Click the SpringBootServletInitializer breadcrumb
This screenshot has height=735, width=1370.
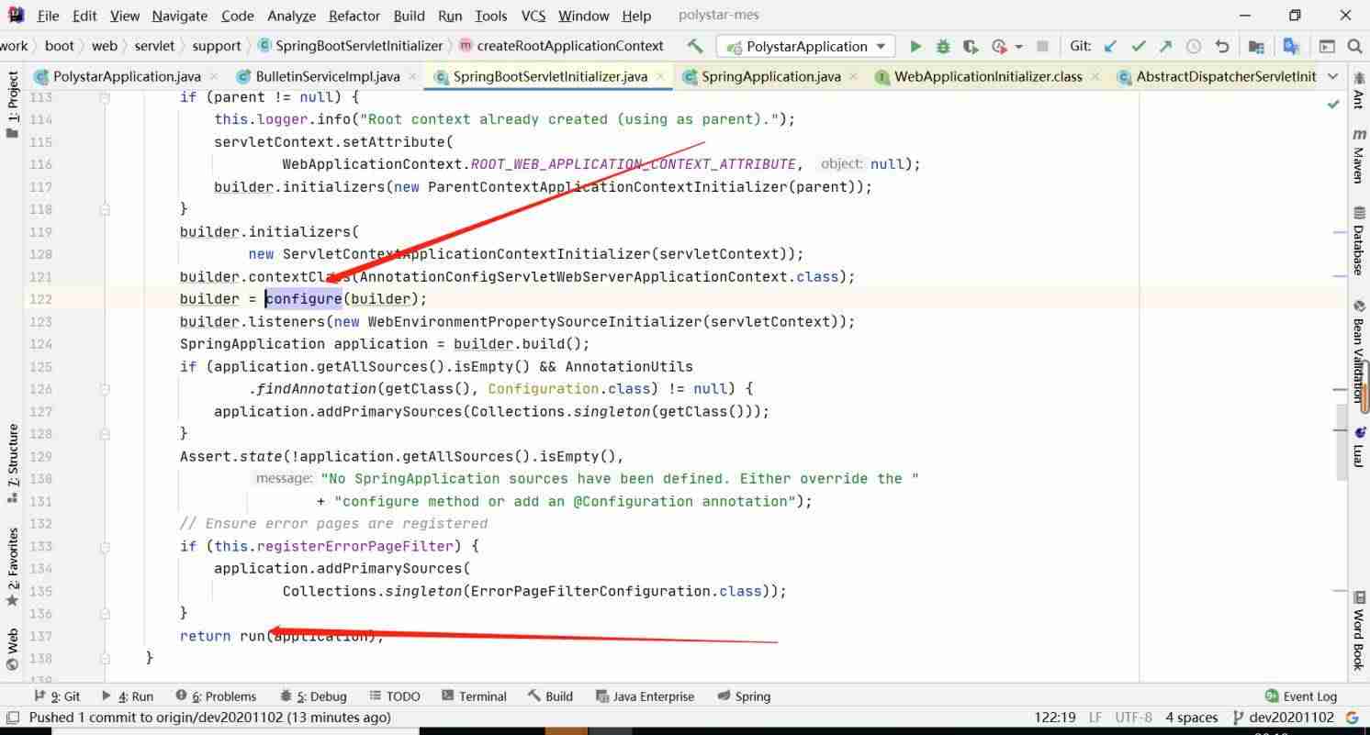[350, 46]
